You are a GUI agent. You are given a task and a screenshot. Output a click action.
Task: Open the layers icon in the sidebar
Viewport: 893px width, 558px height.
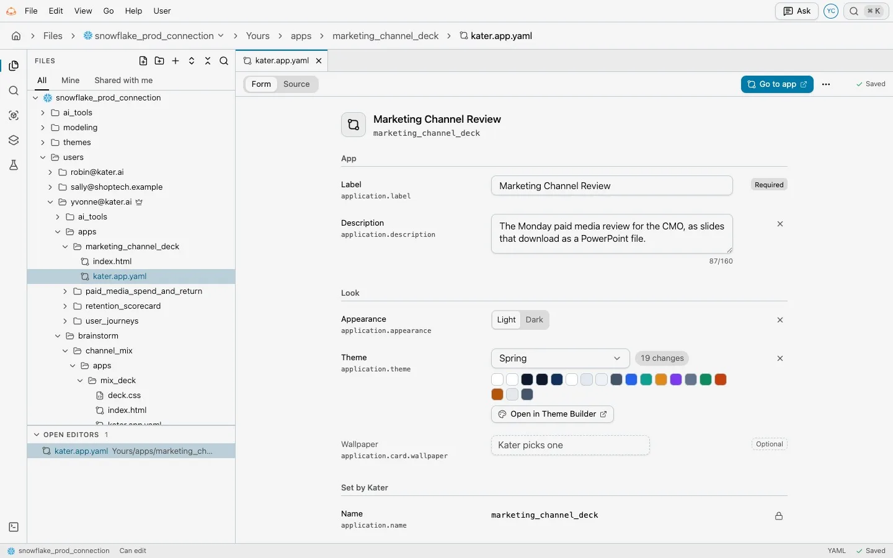click(14, 140)
